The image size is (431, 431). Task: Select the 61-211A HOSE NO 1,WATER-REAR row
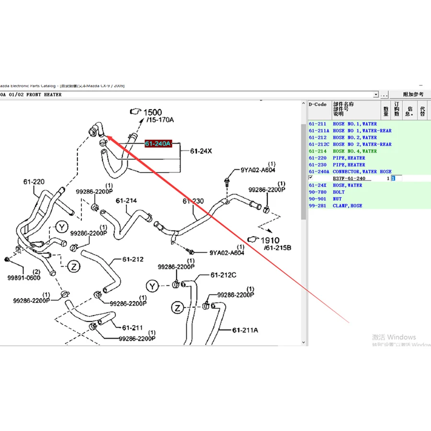pyautogui.click(x=369, y=131)
